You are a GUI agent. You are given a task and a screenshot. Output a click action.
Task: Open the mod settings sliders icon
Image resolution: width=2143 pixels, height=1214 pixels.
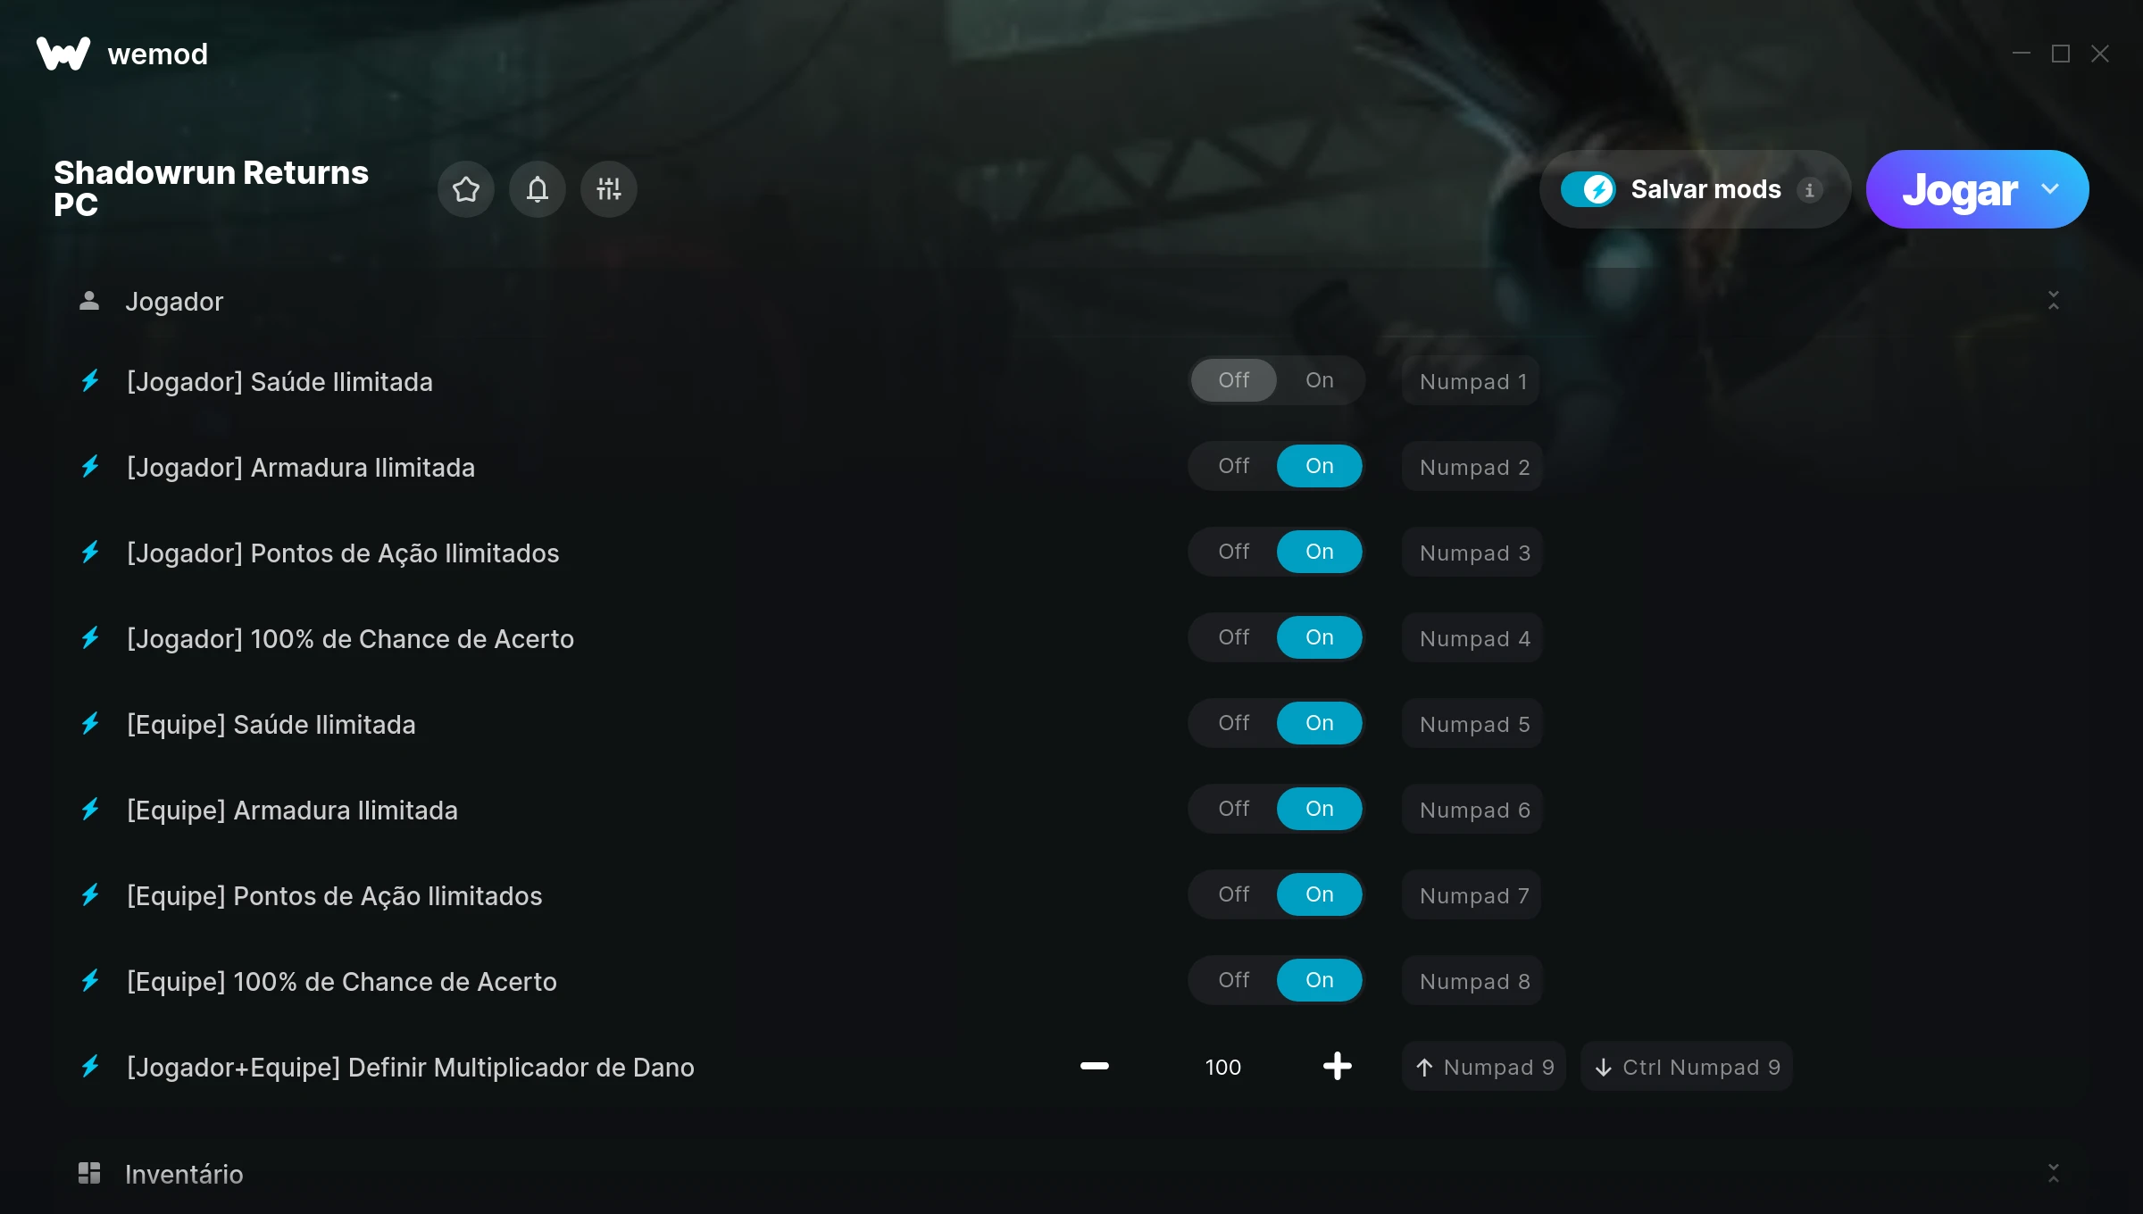(x=609, y=189)
